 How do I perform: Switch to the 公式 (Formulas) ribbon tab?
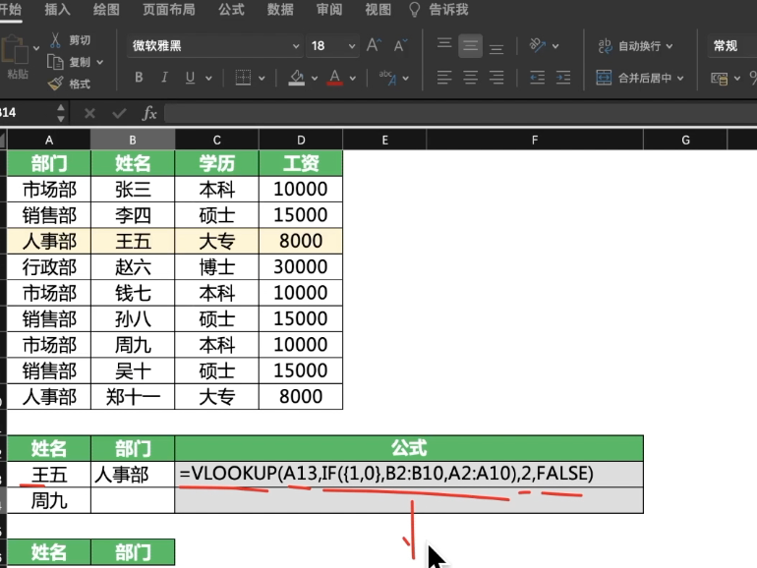coord(231,10)
